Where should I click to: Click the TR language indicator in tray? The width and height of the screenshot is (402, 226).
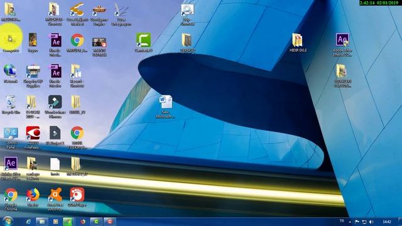[x=342, y=221]
